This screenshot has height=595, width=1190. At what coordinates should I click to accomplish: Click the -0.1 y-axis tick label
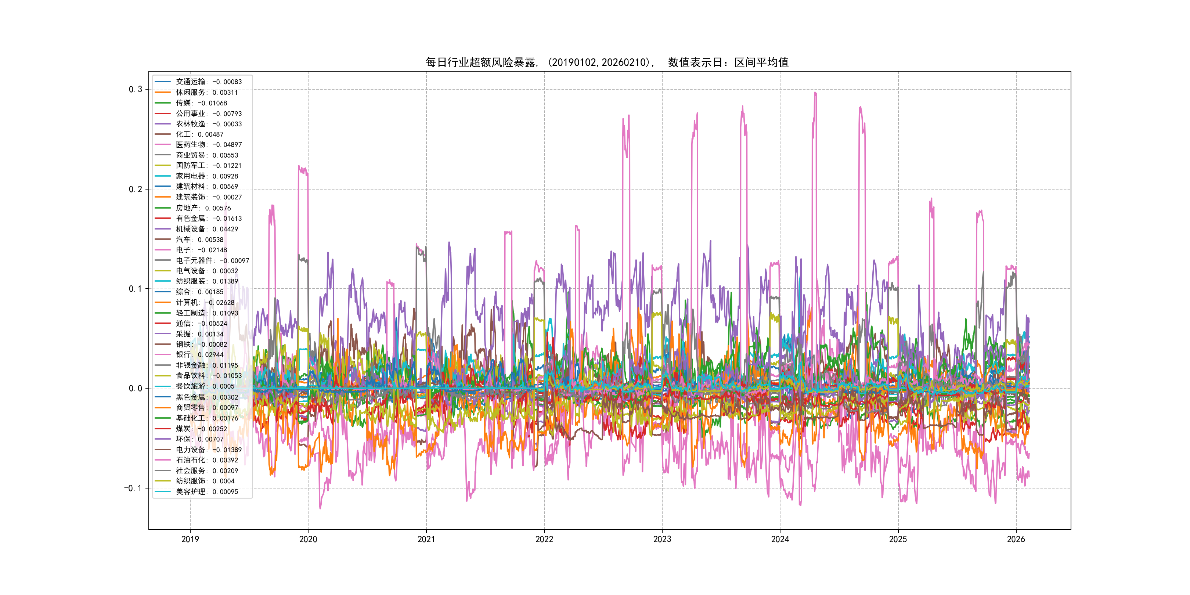tap(133, 488)
